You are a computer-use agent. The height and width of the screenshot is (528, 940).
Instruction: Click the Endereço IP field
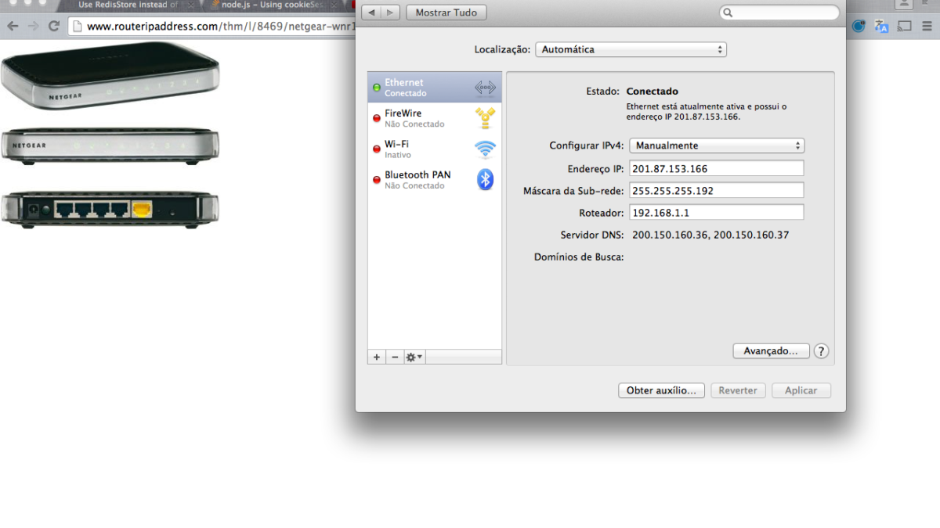pos(717,168)
